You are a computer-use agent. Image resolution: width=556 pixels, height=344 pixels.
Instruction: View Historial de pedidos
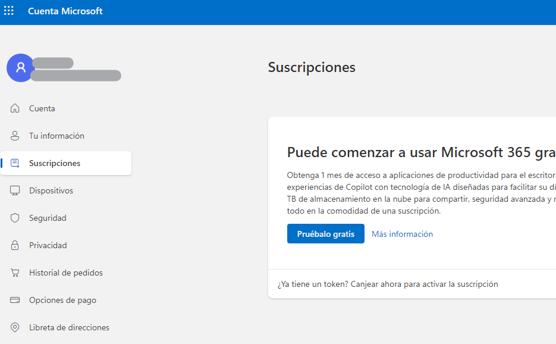(66, 273)
